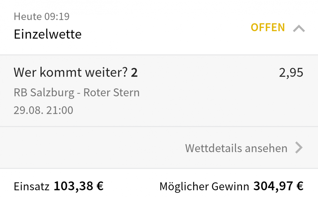
Task: Tap the Wer kommt weiter? market name
Action: click(x=71, y=72)
